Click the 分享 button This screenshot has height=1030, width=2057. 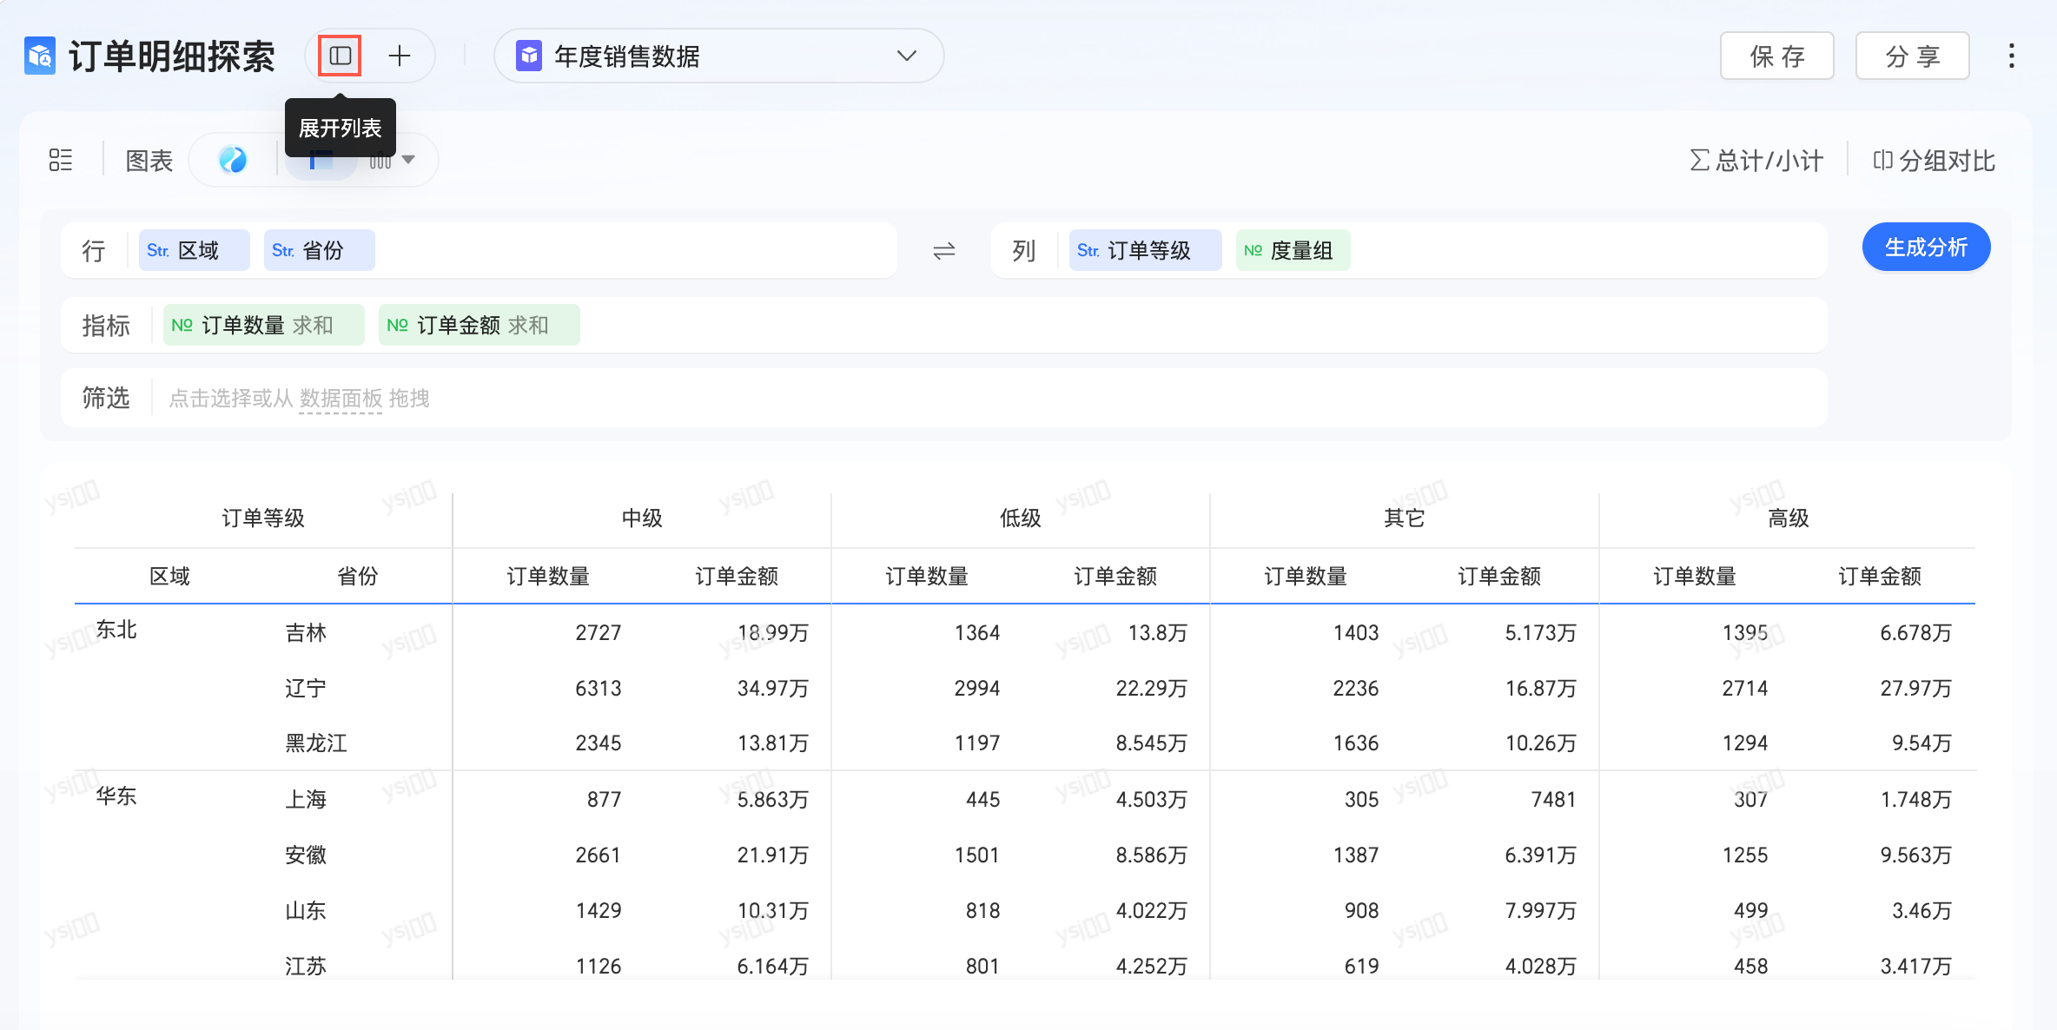tap(1912, 56)
